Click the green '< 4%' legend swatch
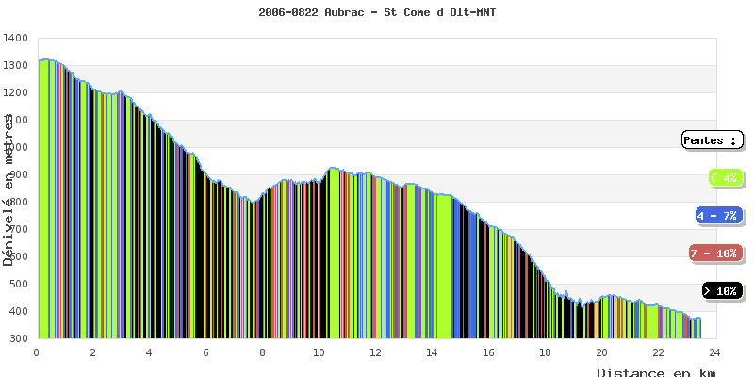This screenshot has height=377, width=754. click(724, 177)
